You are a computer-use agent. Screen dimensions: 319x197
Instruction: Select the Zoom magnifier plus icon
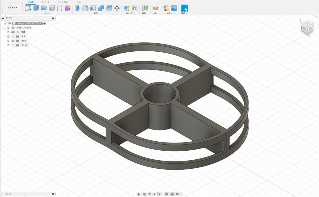(154, 194)
